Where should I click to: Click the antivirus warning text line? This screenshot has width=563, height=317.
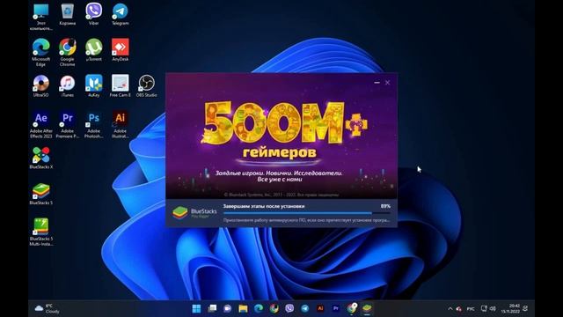[x=307, y=220]
